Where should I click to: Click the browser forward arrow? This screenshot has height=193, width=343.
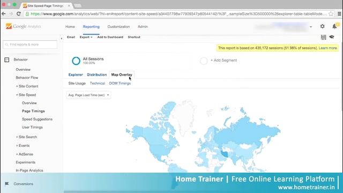11,14
